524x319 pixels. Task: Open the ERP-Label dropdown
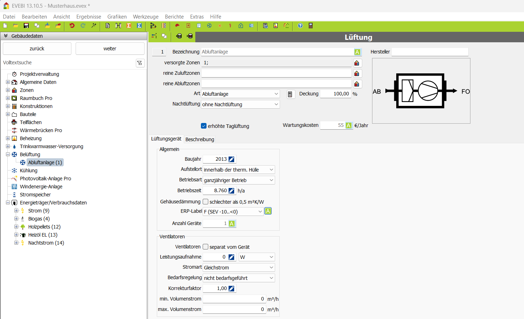pos(260,212)
